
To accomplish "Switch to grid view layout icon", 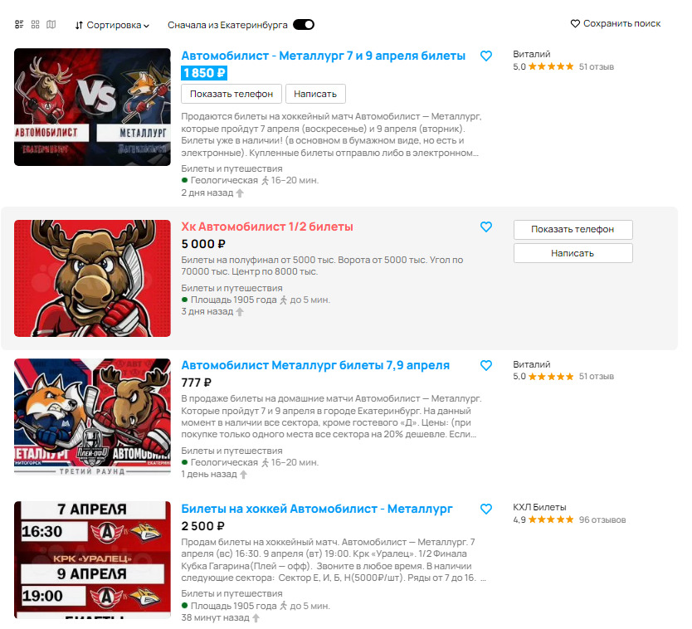I will [x=36, y=24].
